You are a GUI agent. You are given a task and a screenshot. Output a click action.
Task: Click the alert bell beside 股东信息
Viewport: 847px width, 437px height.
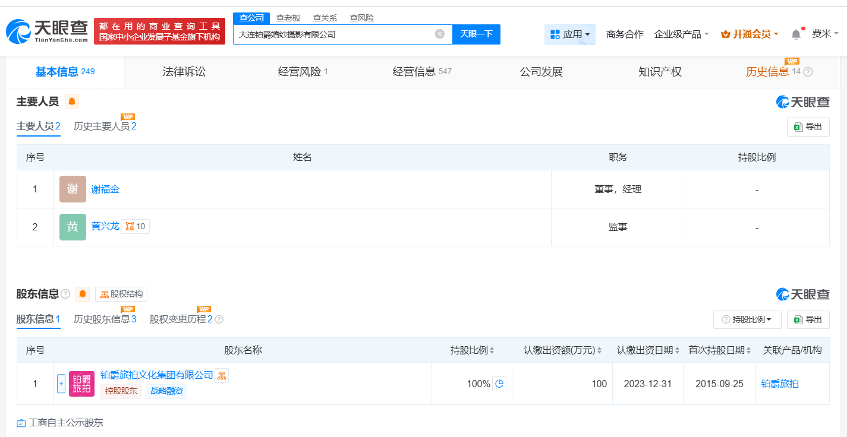click(83, 294)
